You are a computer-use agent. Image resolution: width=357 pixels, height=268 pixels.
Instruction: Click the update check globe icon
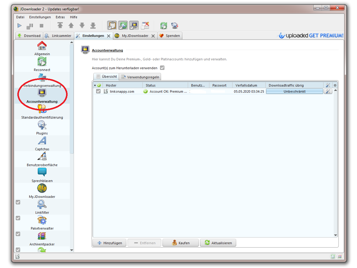(x=175, y=26)
